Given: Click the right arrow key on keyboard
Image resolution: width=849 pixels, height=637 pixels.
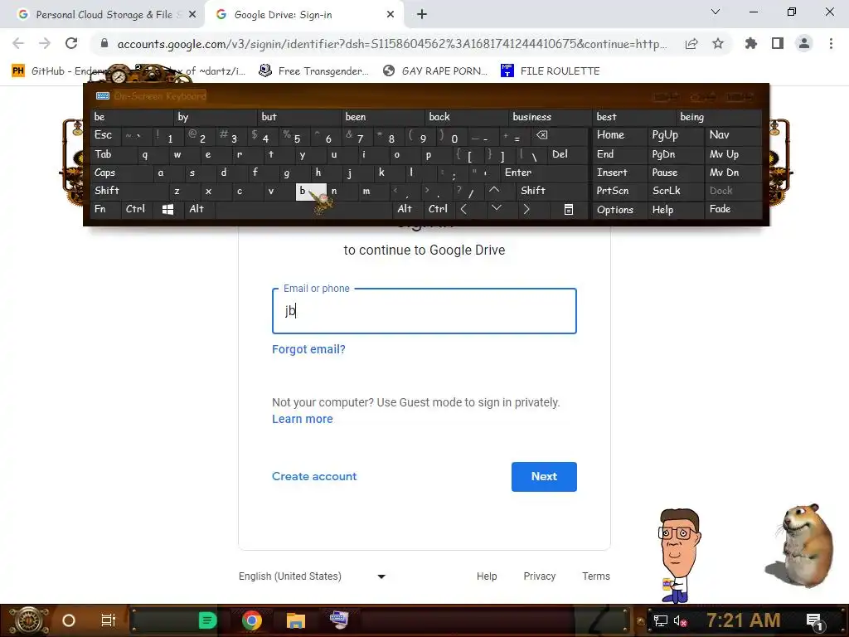Looking at the screenshot, I should click(526, 209).
